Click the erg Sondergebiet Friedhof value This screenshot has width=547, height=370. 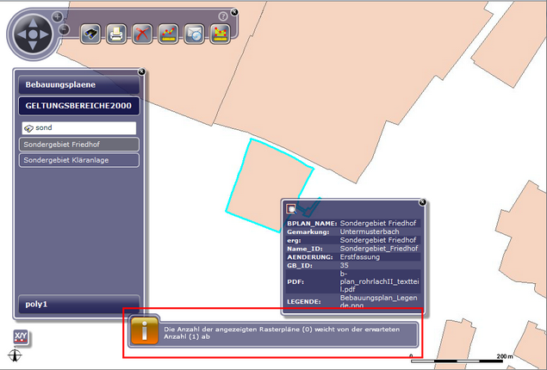click(x=378, y=240)
